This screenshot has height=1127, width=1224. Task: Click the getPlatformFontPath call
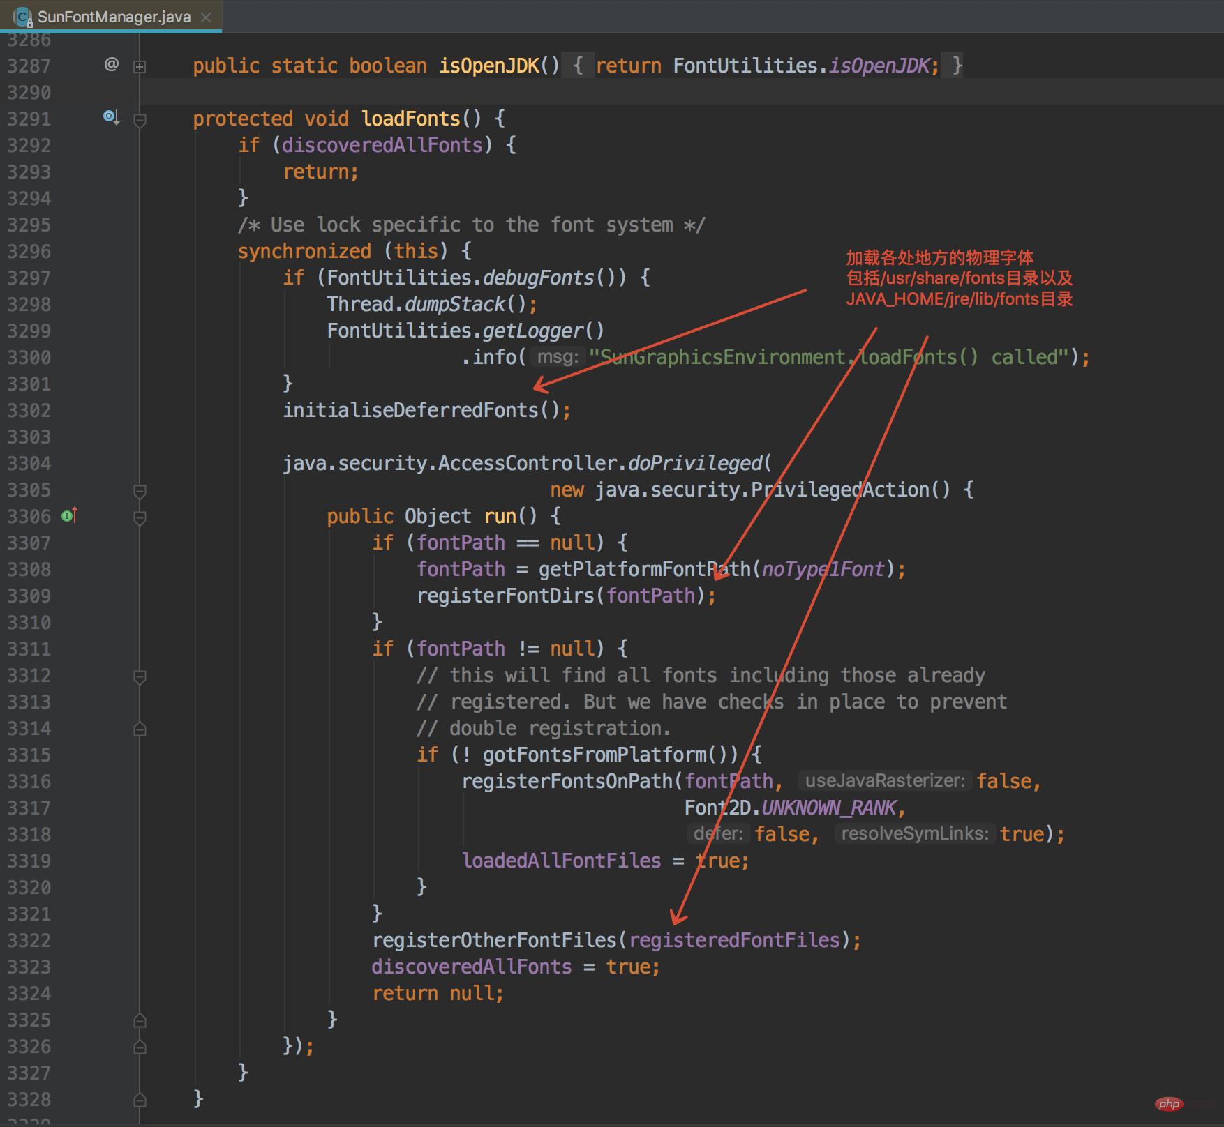pos(645,569)
